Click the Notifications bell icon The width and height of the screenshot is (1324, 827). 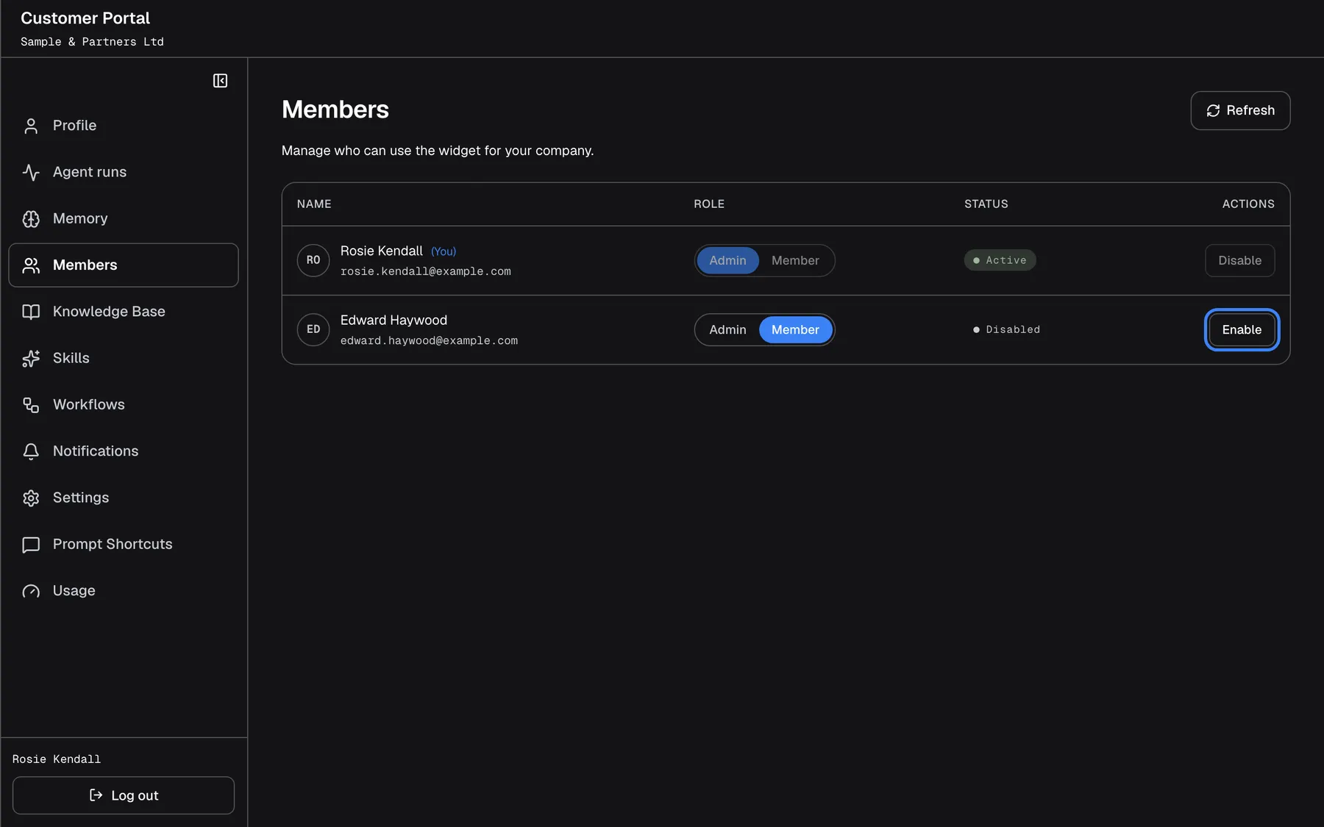31,451
